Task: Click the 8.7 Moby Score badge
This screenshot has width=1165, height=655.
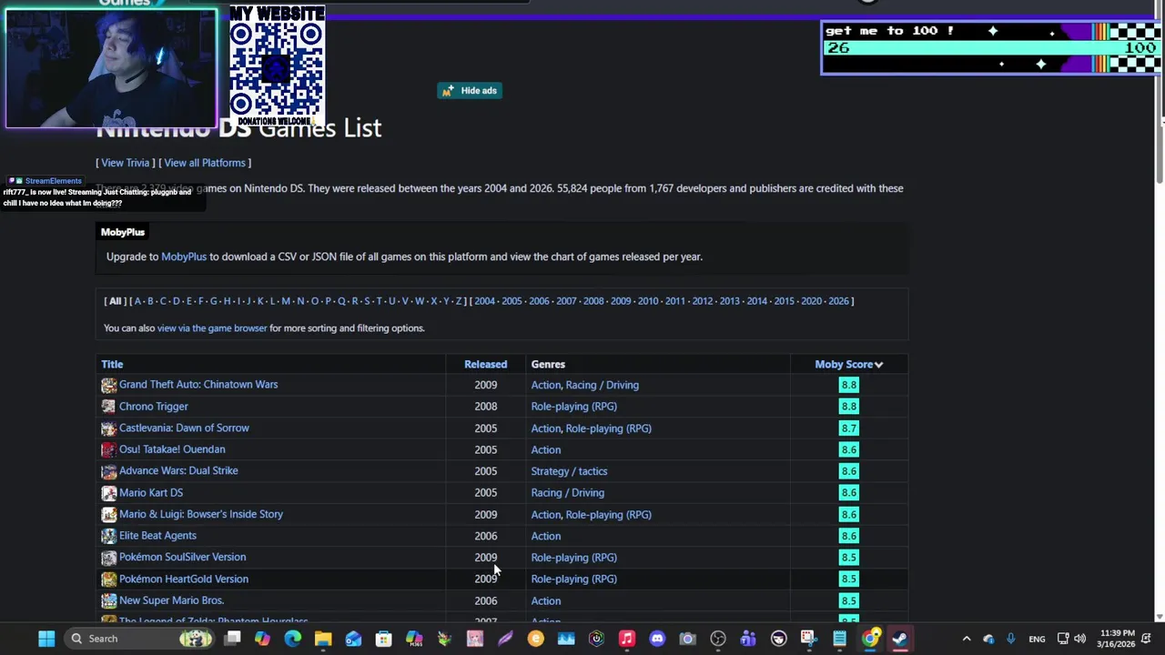Action: click(x=848, y=428)
